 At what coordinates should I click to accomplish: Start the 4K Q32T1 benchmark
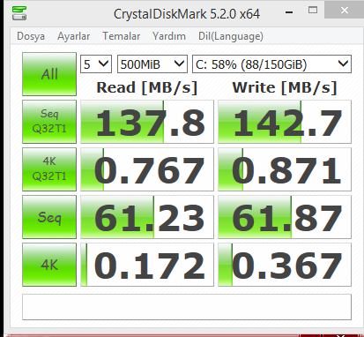49,169
